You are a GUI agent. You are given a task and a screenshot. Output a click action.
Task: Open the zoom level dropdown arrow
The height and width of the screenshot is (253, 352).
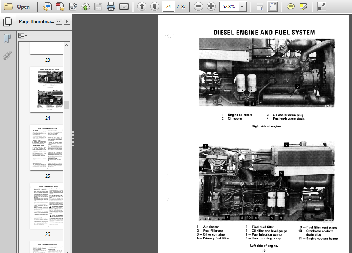coord(242,7)
